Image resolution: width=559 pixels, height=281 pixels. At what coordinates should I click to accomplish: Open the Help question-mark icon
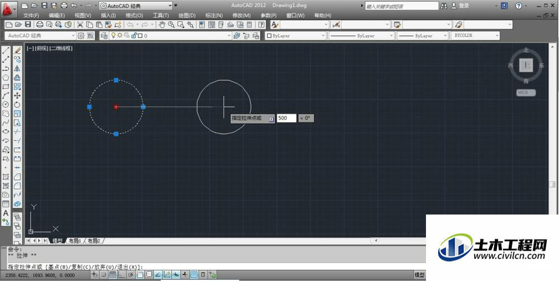pos(262,25)
